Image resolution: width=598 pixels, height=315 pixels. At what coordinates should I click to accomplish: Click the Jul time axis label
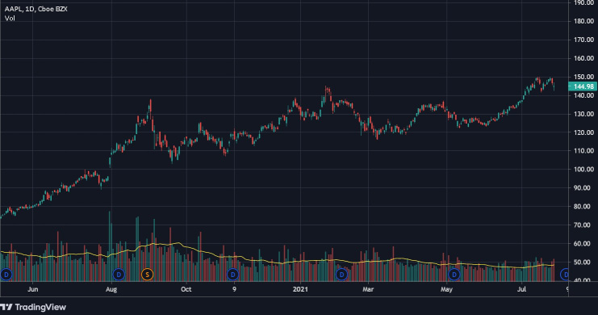tap(521, 289)
